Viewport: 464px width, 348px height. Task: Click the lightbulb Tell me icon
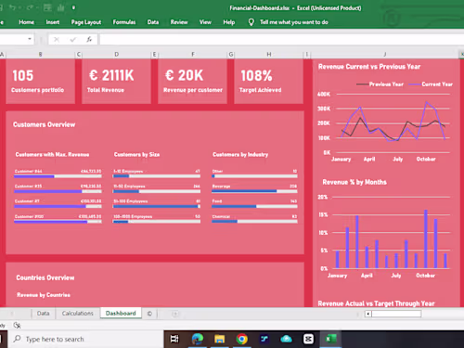[251, 22]
